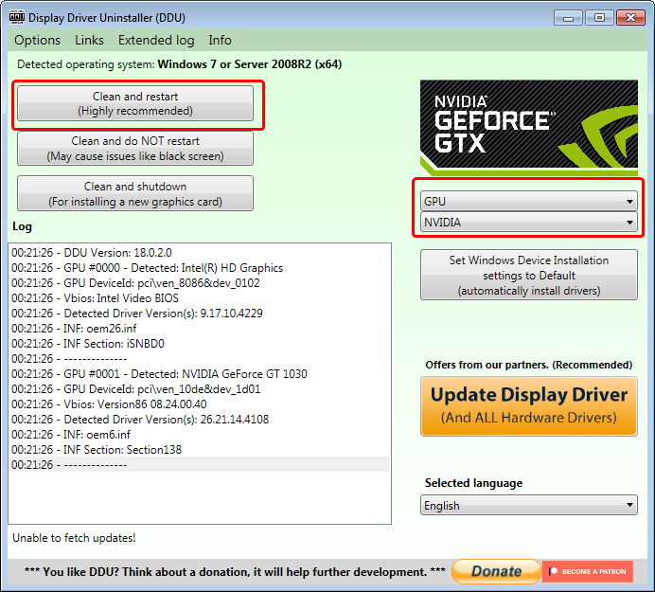This screenshot has height=592, width=655.
Task: Select log line INF: oem6.inf
Action: (x=199, y=435)
